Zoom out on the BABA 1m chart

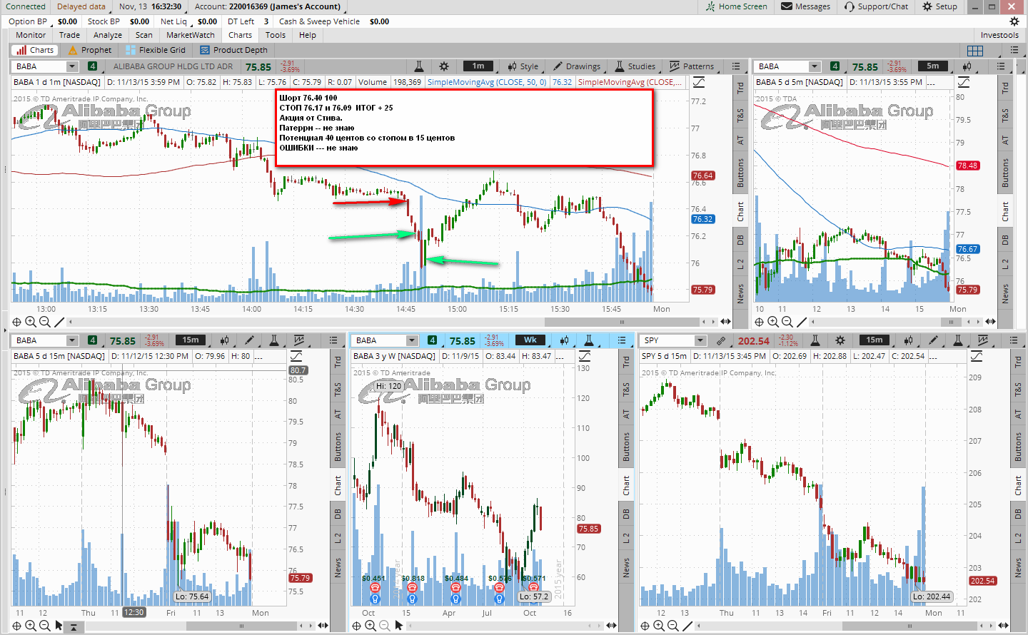[44, 322]
